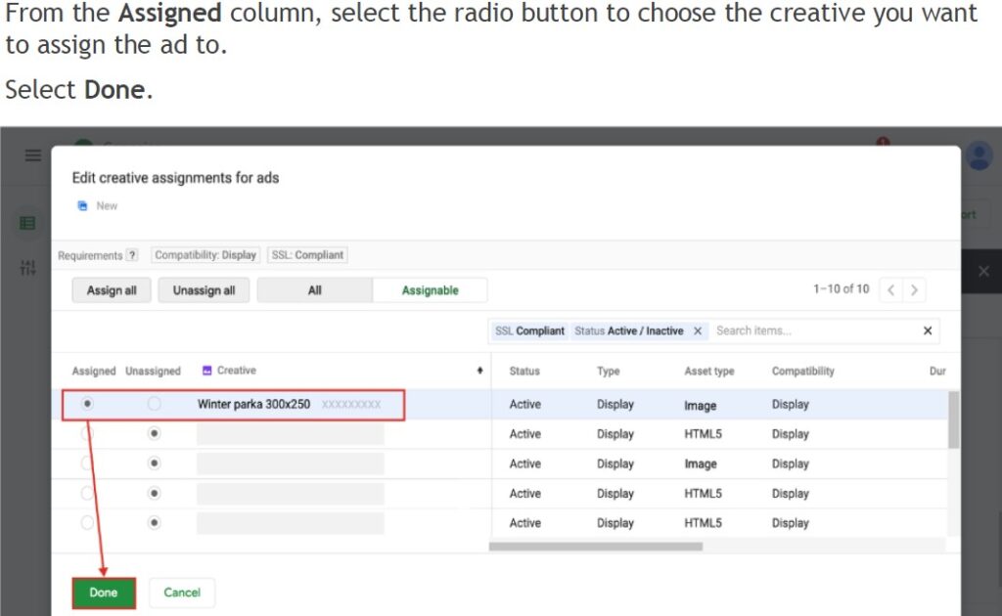Switch to the All tab
Image resolution: width=1002 pixels, height=616 pixels.
tap(314, 289)
